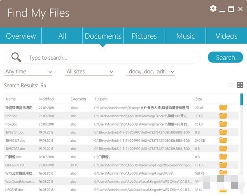
Task: Sort results by Modified column
Action: pos(47,99)
